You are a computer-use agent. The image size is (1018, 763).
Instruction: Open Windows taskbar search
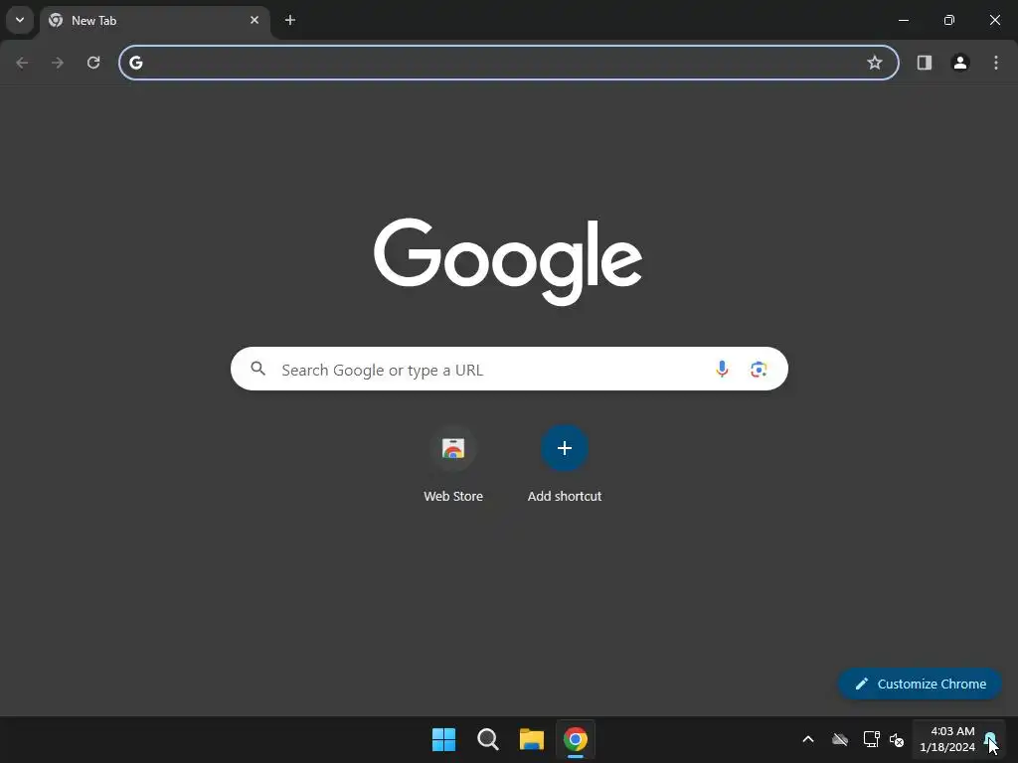click(x=487, y=739)
